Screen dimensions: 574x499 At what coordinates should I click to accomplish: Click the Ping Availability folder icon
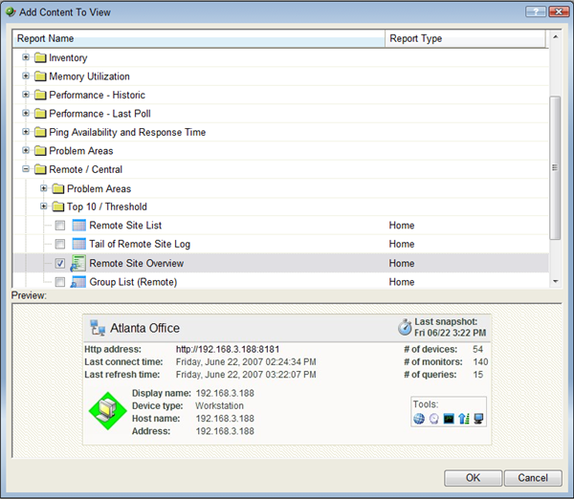tap(40, 132)
